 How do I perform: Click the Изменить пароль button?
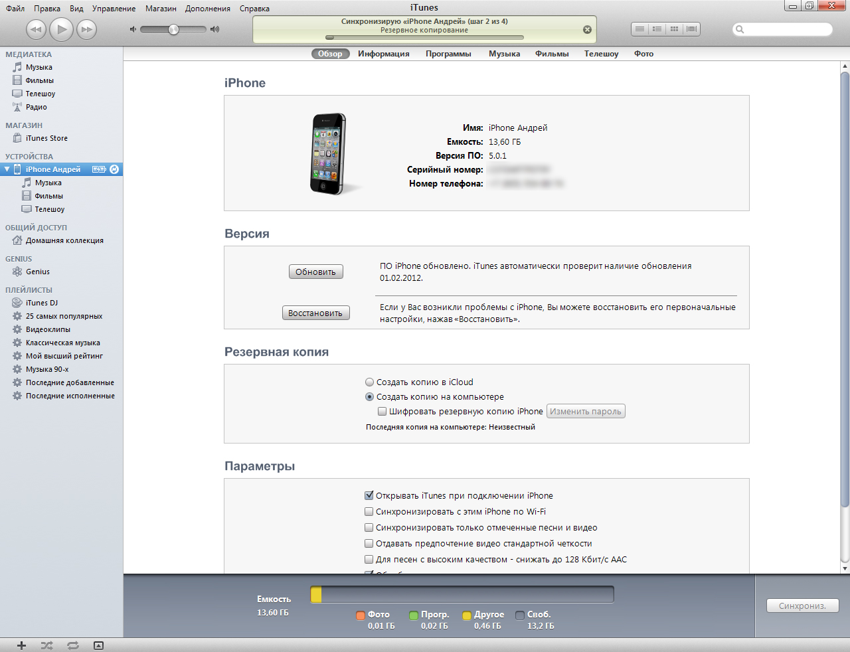coord(586,411)
